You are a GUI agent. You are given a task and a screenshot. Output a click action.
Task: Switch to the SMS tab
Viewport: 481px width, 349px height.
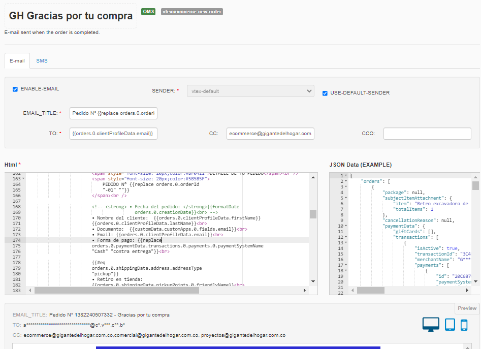point(42,61)
